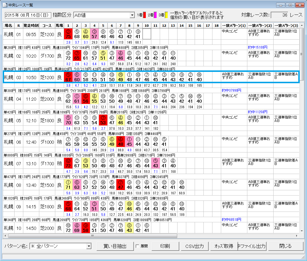
Task: Click the magenta 2着 color swatch
Action: point(155,15)
